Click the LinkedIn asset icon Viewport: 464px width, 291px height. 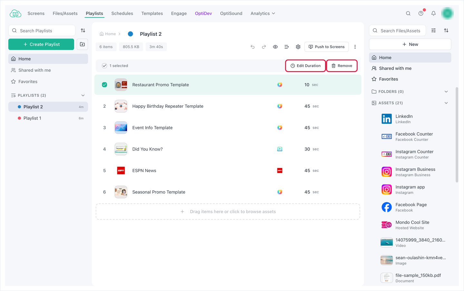pos(387,119)
